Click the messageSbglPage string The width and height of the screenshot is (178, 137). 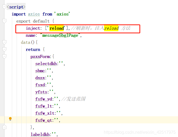click(x=60, y=35)
